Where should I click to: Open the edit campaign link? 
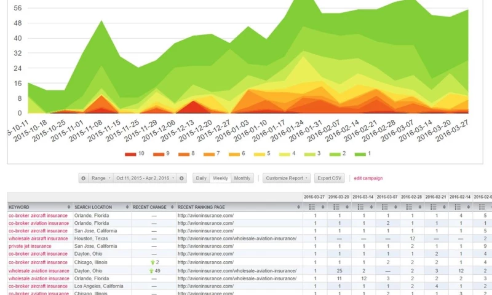click(368, 178)
